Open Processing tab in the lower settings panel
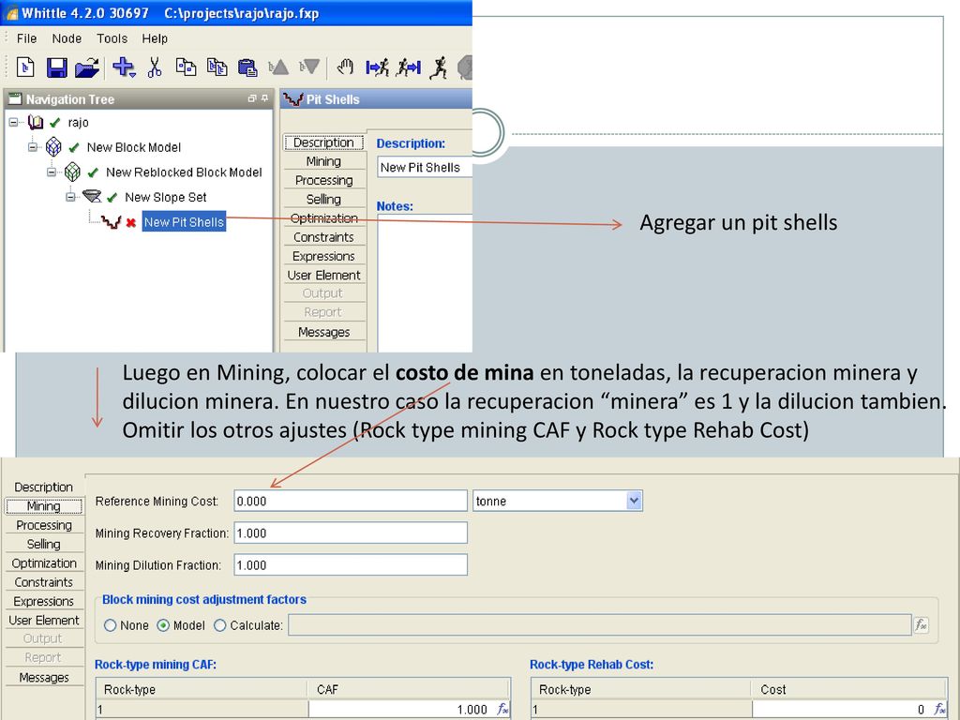The image size is (960, 720). tap(44, 525)
